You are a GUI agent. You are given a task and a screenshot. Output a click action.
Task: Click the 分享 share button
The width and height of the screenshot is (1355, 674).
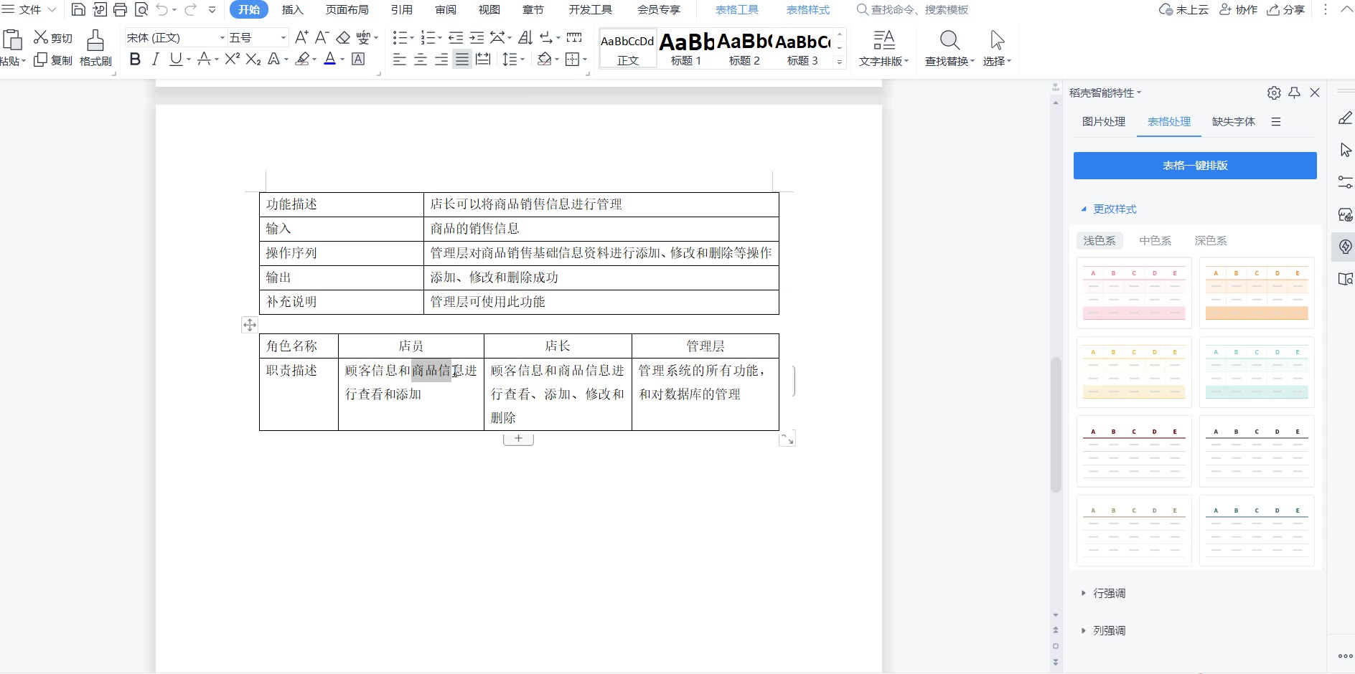(1286, 9)
